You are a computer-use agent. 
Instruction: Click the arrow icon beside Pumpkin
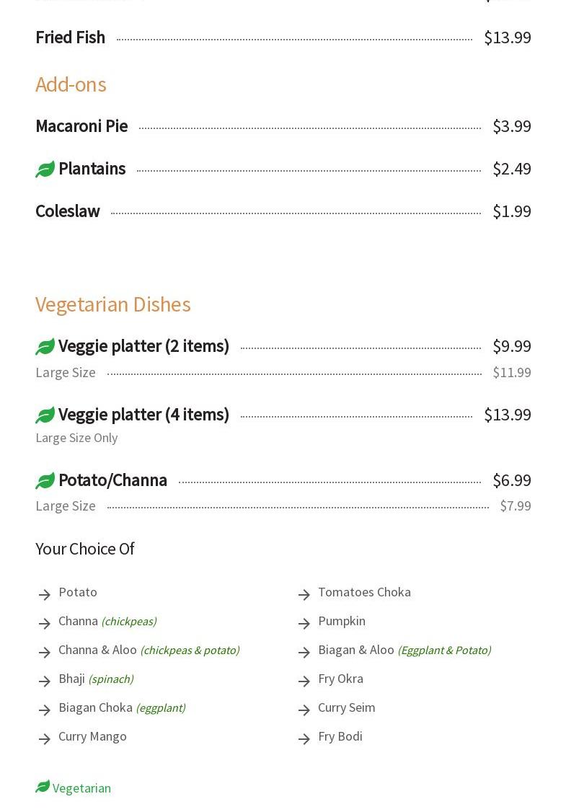(x=304, y=623)
